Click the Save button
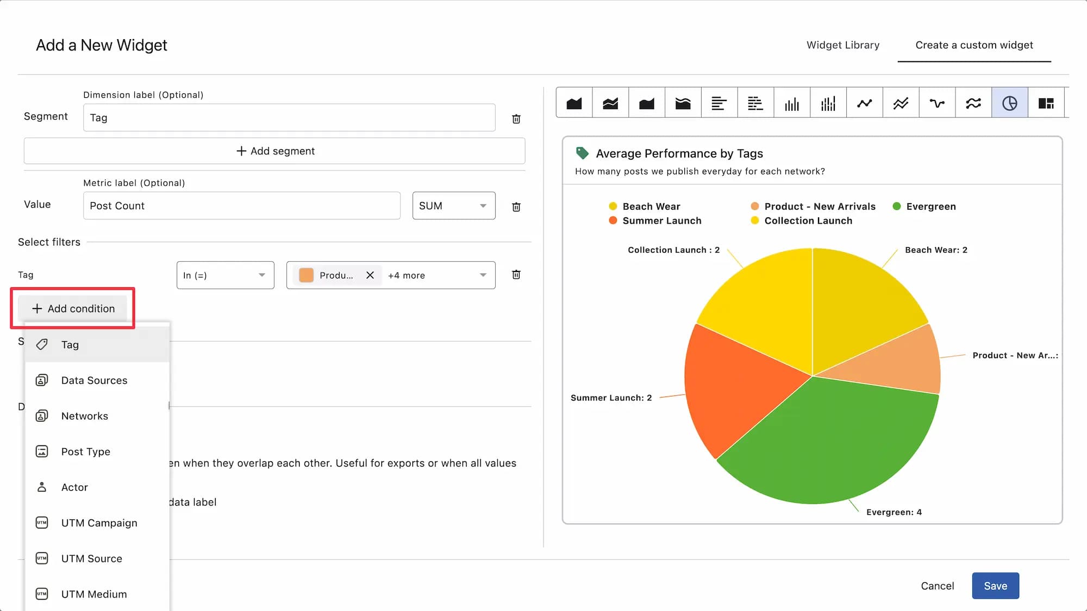This screenshot has width=1087, height=611. (x=995, y=586)
